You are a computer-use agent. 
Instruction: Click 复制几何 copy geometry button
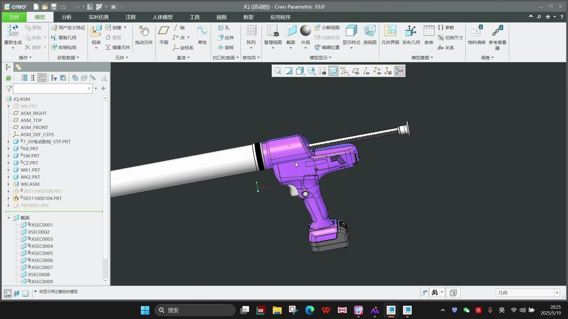(64, 38)
